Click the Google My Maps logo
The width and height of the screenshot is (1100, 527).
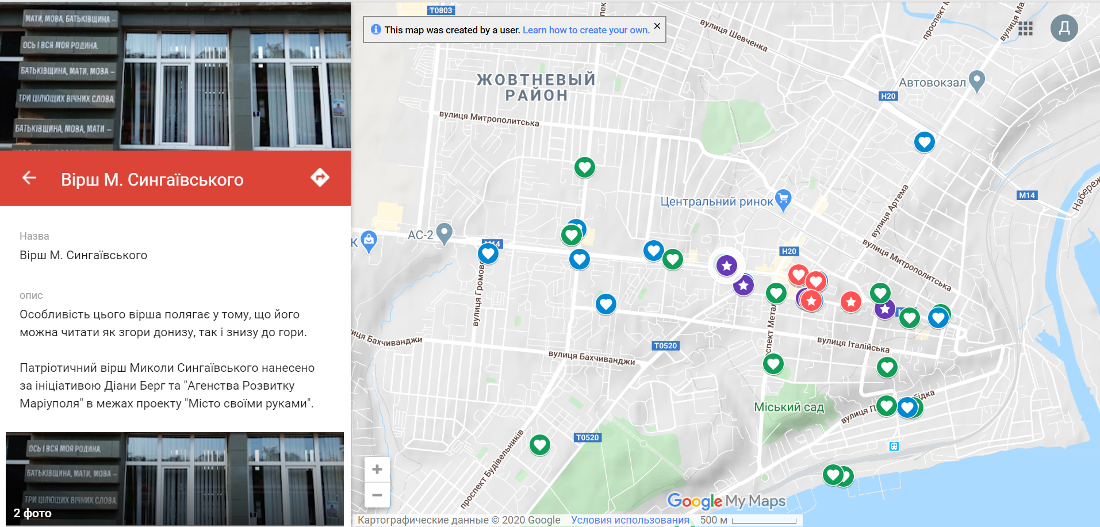pos(726,501)
